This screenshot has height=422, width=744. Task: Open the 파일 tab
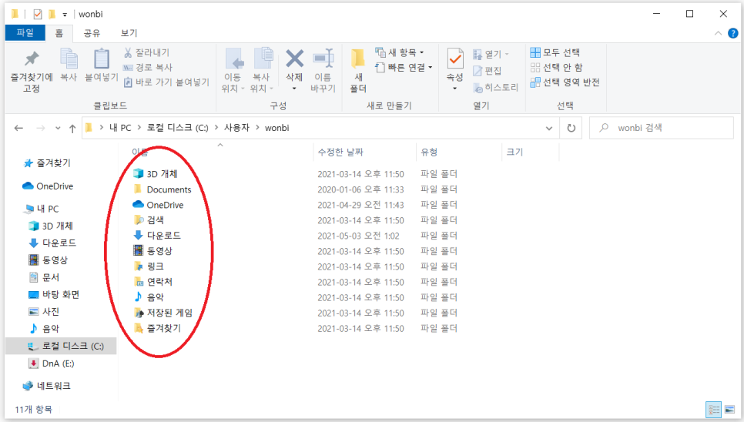[25, 32]
